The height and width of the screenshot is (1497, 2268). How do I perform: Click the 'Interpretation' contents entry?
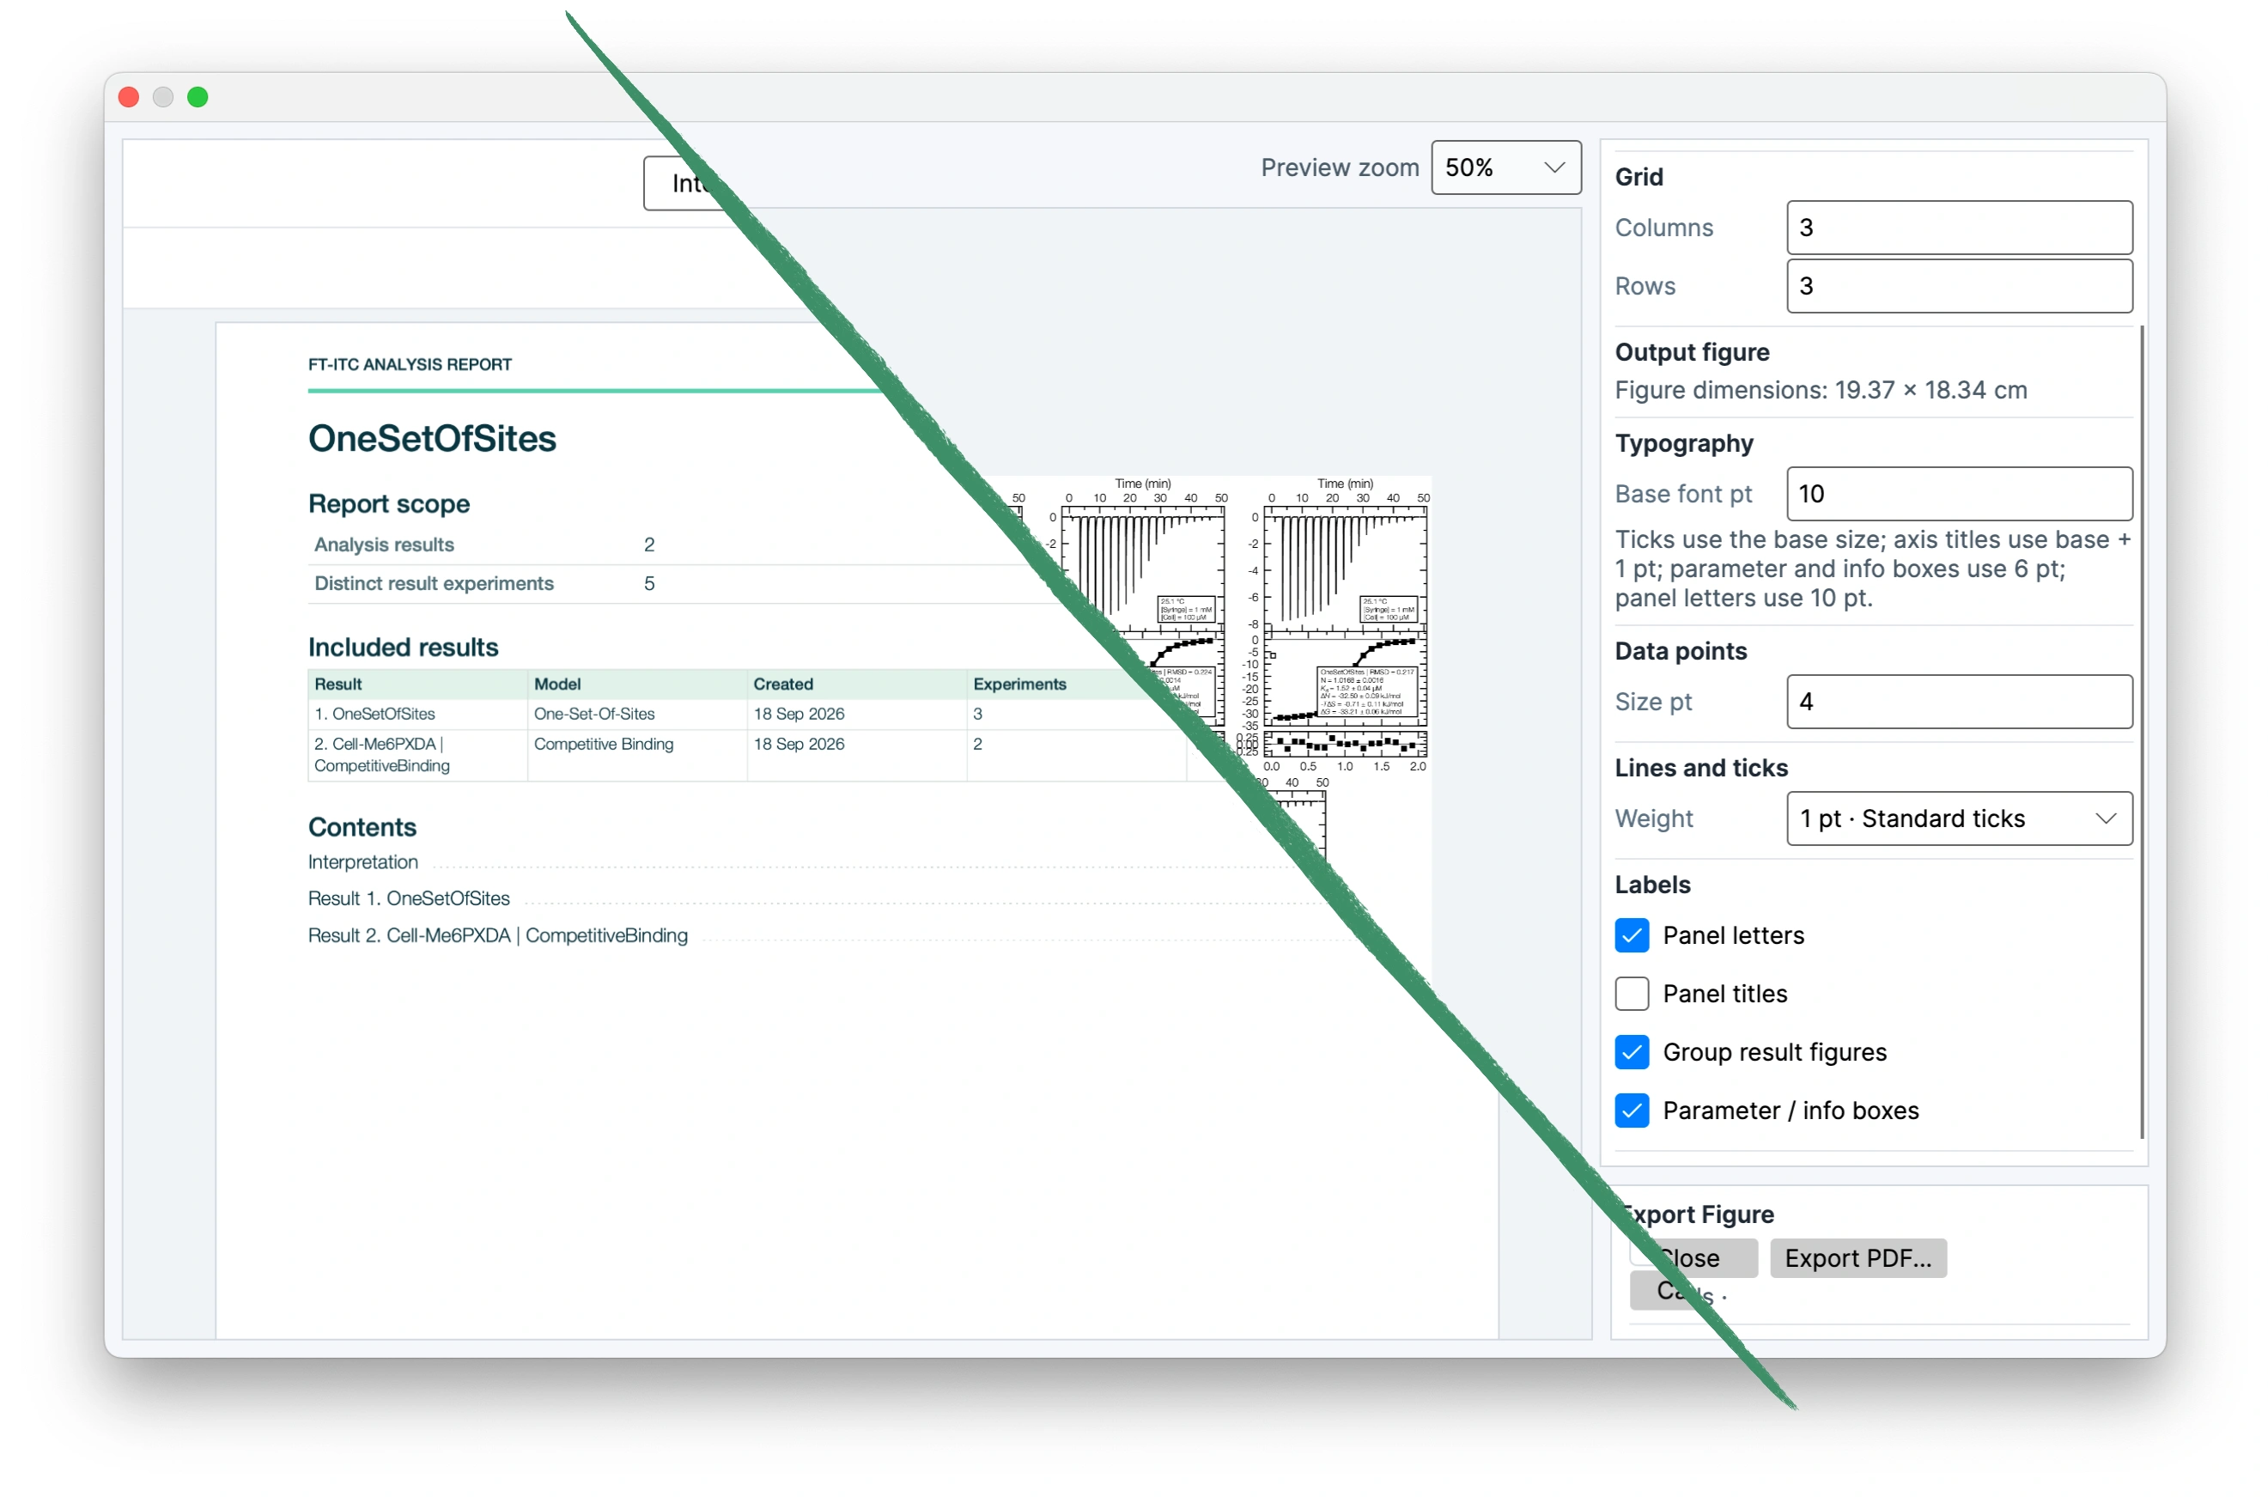tap(362, 863)
